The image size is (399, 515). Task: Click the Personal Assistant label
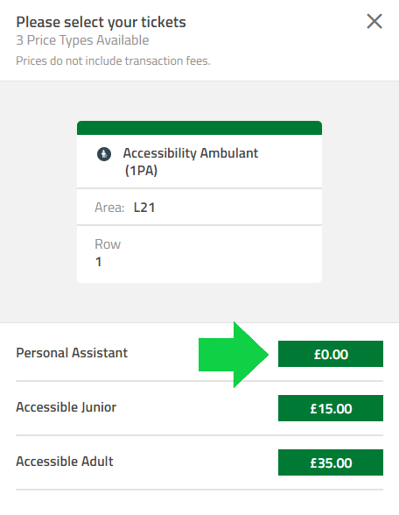[72, 353]
